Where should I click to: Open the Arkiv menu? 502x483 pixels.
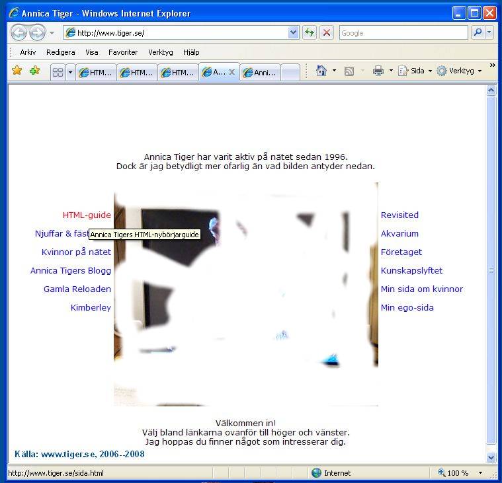[x=28, y=52]
